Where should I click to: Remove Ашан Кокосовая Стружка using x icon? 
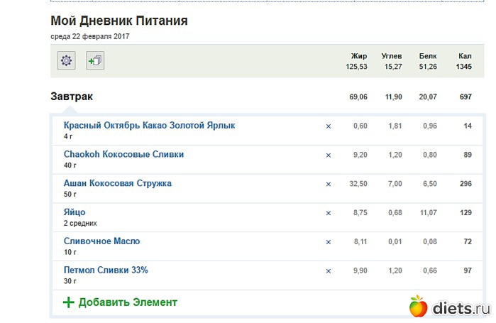coord(328,184)
